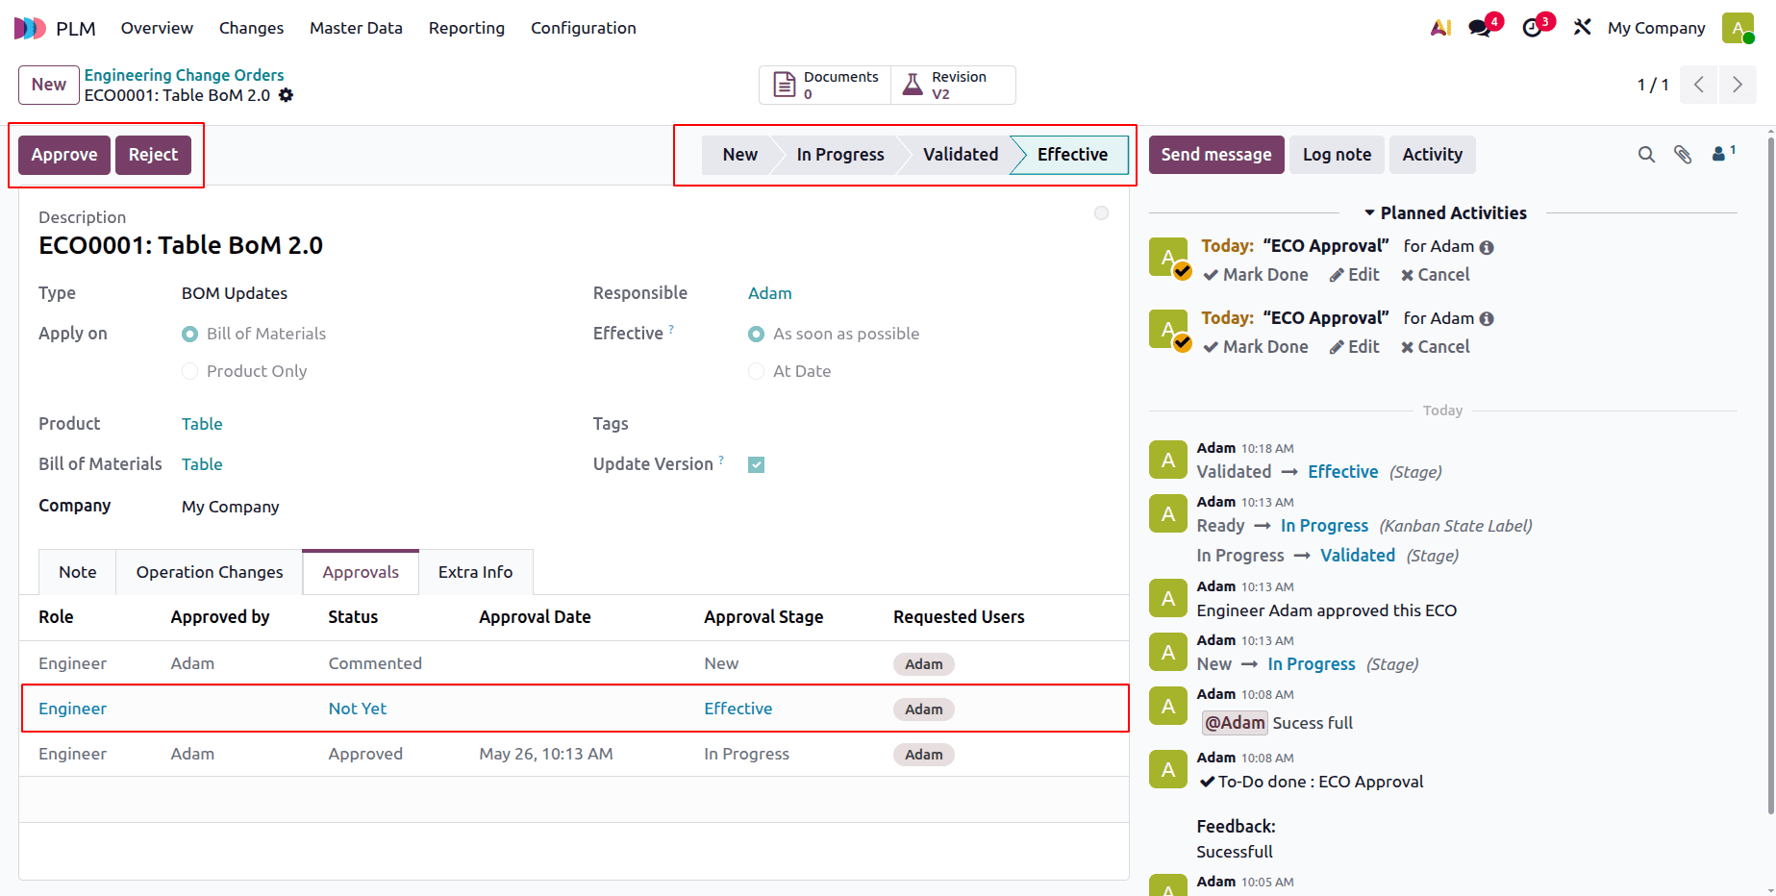Mark Done the first ECO Approval activity
The height and width of the screenshot is (896, 1776).
coord(1256,275)
